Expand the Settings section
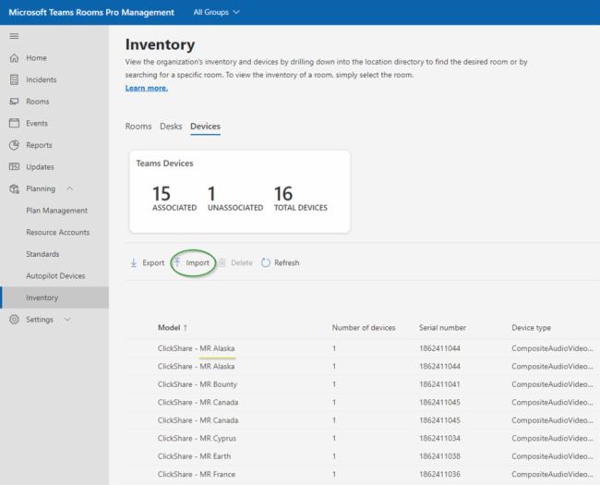This screenshot has height=485, width=600. click(x=67, y=320)
